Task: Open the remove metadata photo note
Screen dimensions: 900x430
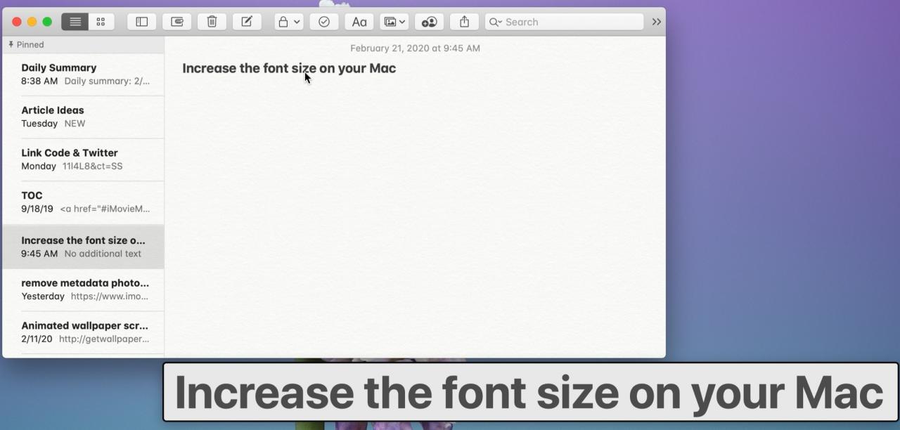Action: pyautogui.click(x=84, y=289)
